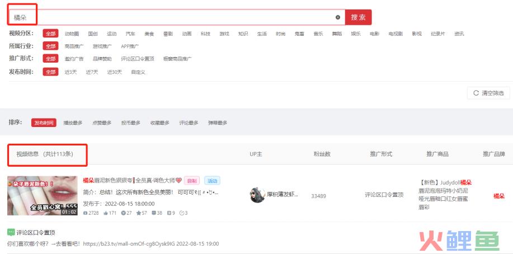Click the play count icon beside 2728
The height and width of the screenshot is (254, 513).
pyautogui.click(x=86, y=213)
